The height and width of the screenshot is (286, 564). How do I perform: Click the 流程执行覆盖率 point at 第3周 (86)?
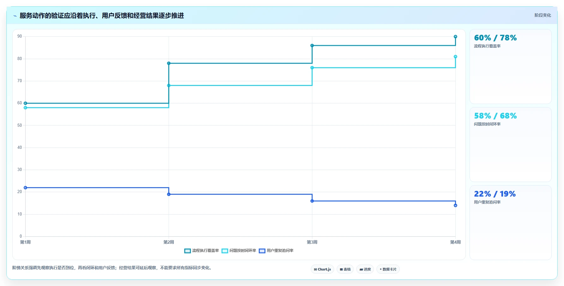(312, 46)
